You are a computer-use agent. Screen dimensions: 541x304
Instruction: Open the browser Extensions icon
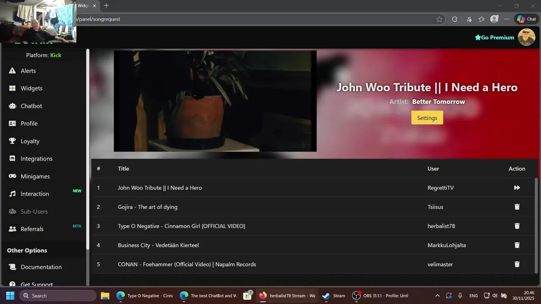tap(455, 19)
